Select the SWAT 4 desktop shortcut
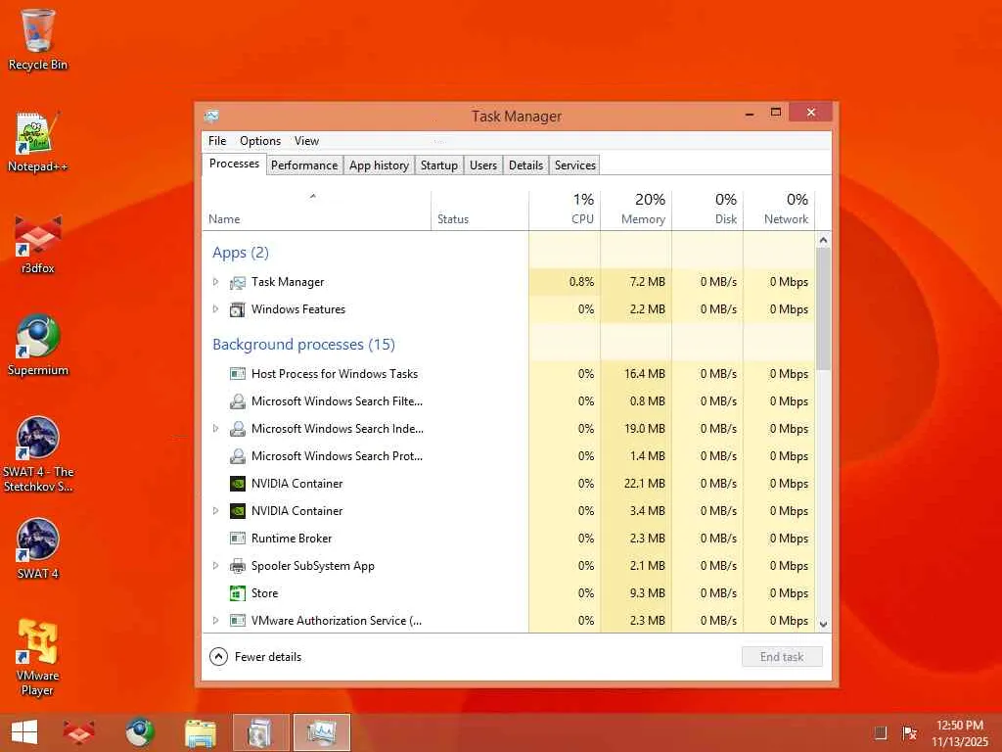1002x752 pixels. (38, 548)
